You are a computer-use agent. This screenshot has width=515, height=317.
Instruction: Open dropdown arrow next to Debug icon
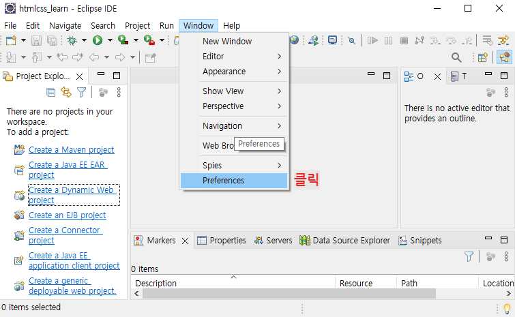(84, 40)
